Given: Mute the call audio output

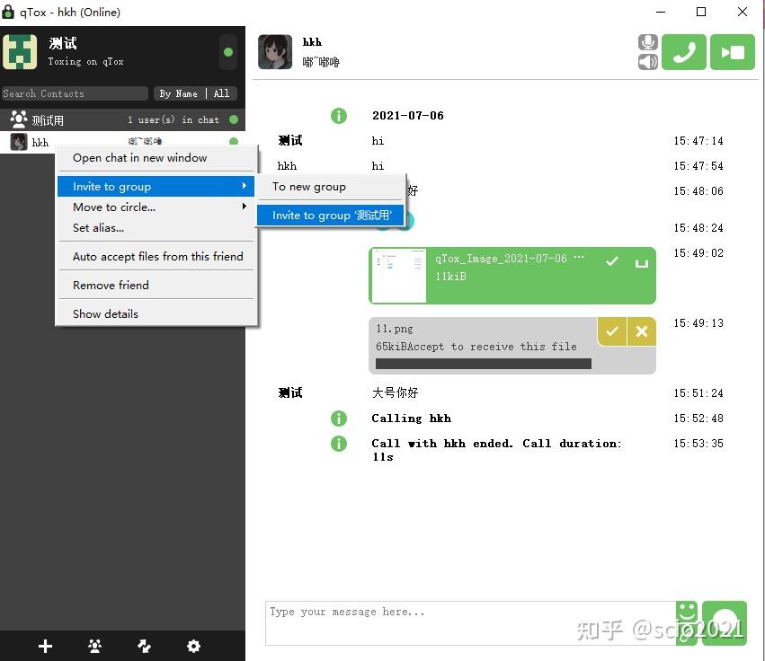Looking at the screenshot, I should [x=647, y=62].
